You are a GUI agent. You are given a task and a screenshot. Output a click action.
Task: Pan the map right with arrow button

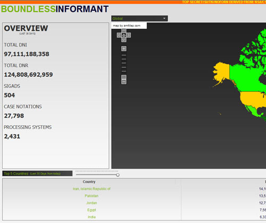point(129,35)
